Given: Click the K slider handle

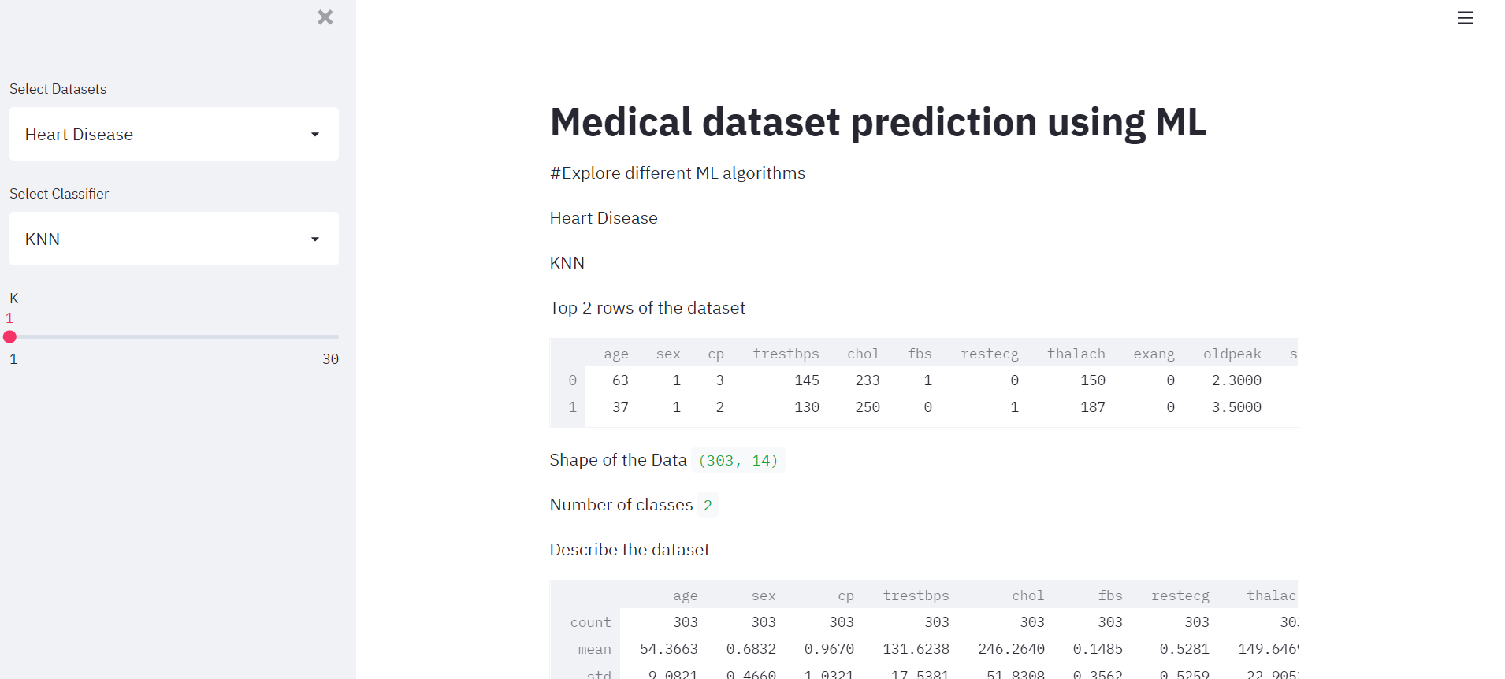Looking at the screenshot, I should pyautogui.click(x=9, y=336).
